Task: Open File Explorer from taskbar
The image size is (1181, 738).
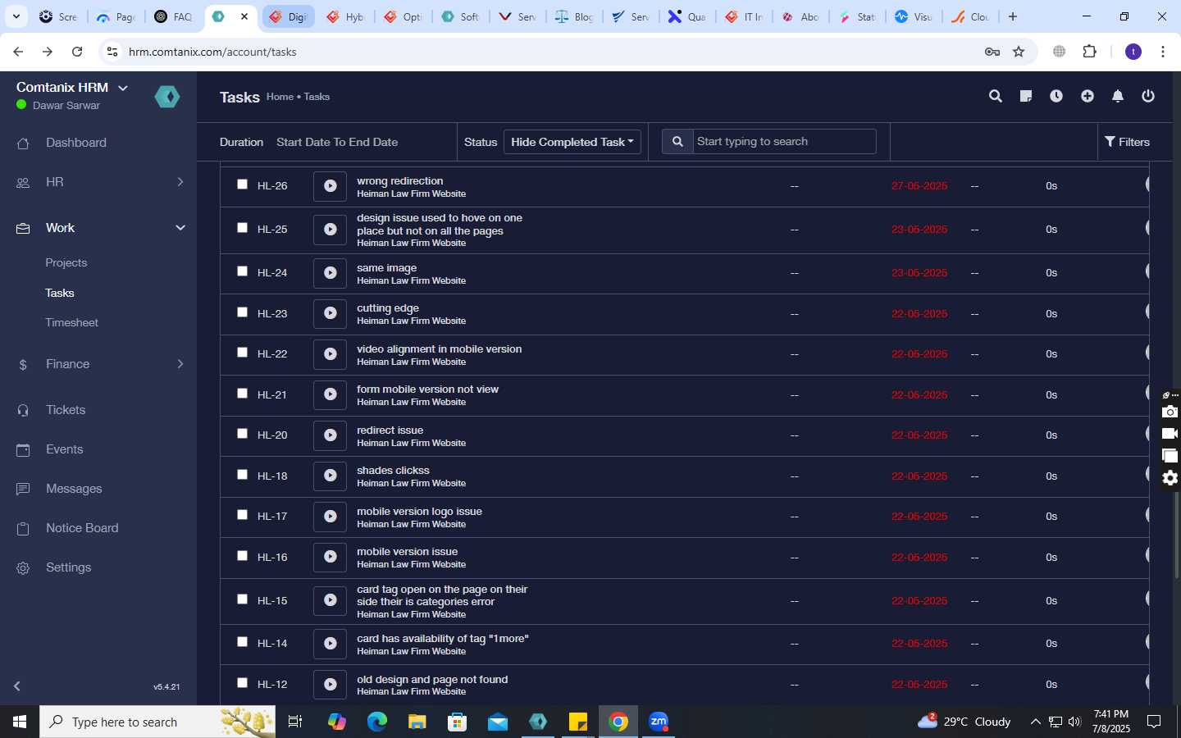Action: (417, 722)
